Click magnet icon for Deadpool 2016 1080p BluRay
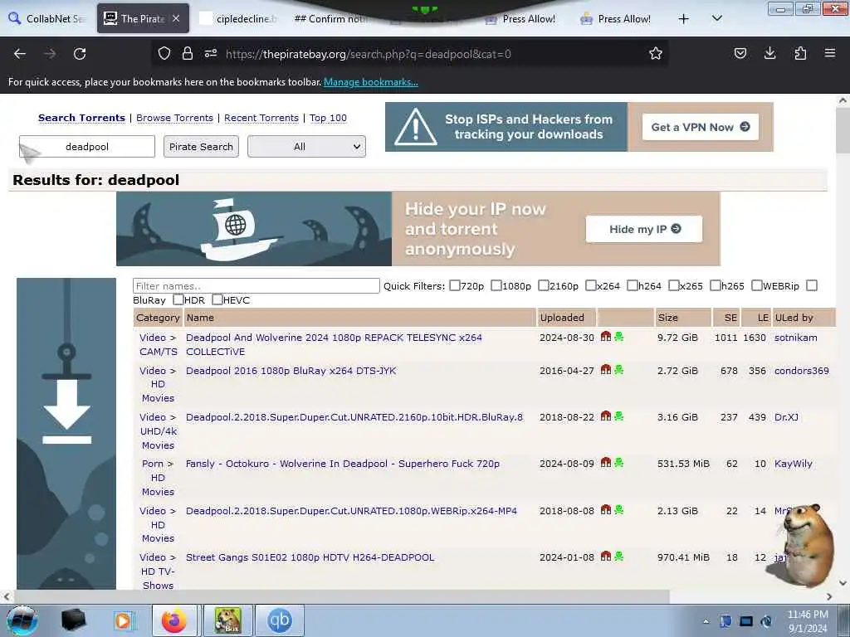Viewport: 850px width, 637px height. coord(605,370)
